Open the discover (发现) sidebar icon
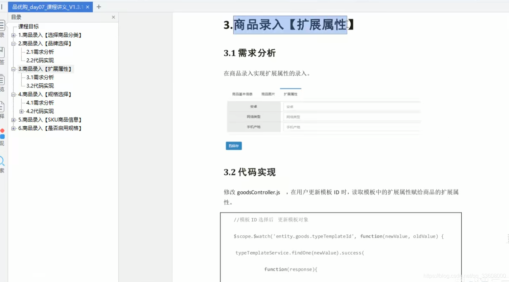The image size is (509, 282). (2, 134)
